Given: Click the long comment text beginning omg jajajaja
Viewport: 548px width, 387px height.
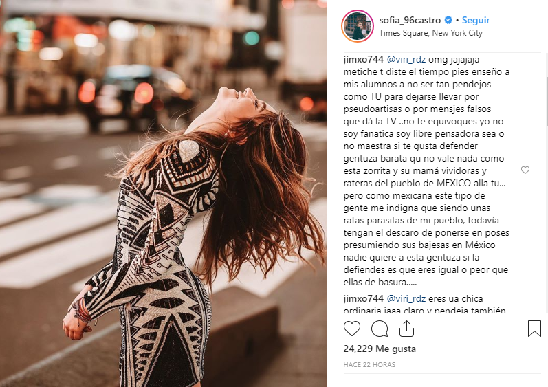Looking at the screenshot, I should (426, 170).
